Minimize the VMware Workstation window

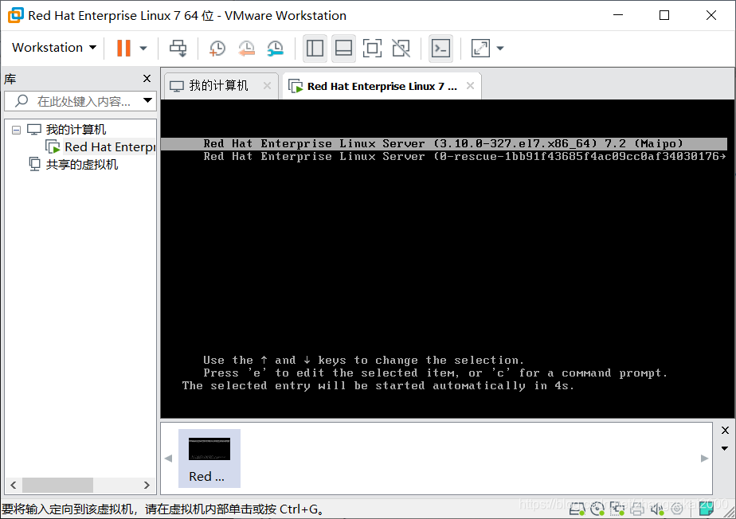pyautogui.click(x=618, y=15)
